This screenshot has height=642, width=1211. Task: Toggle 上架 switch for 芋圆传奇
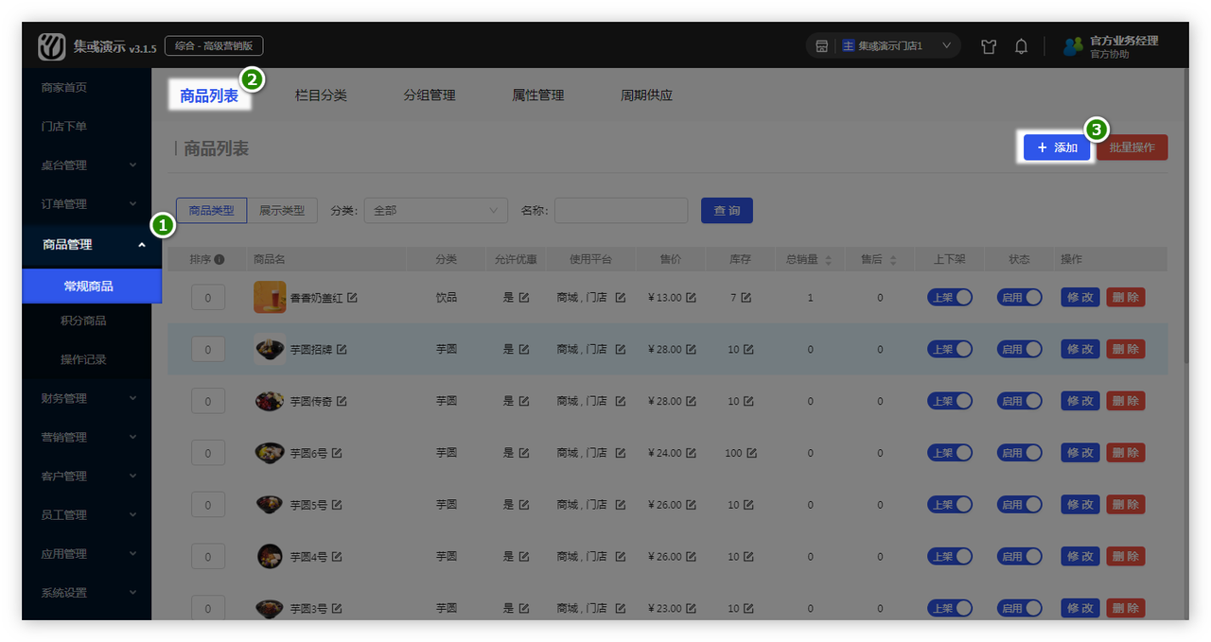[x=950, y=401]
